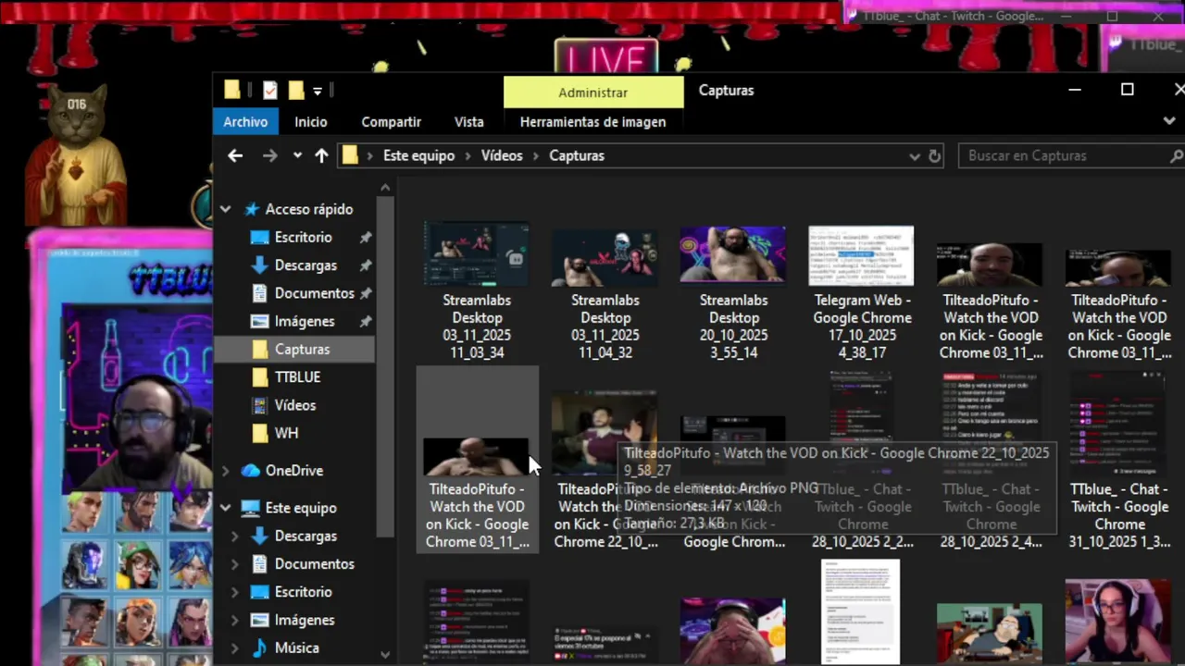Screen dimensions: 1185x666
Task: Expand the OneDrive node
Action: tap(225, 471)
